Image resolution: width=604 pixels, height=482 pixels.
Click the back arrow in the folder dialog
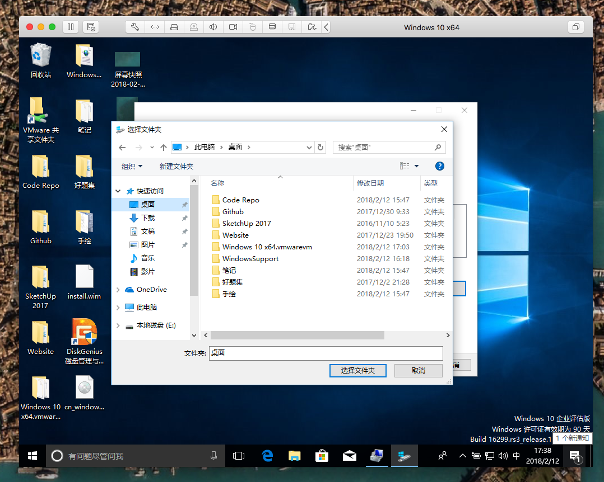[x=123, y=147]
